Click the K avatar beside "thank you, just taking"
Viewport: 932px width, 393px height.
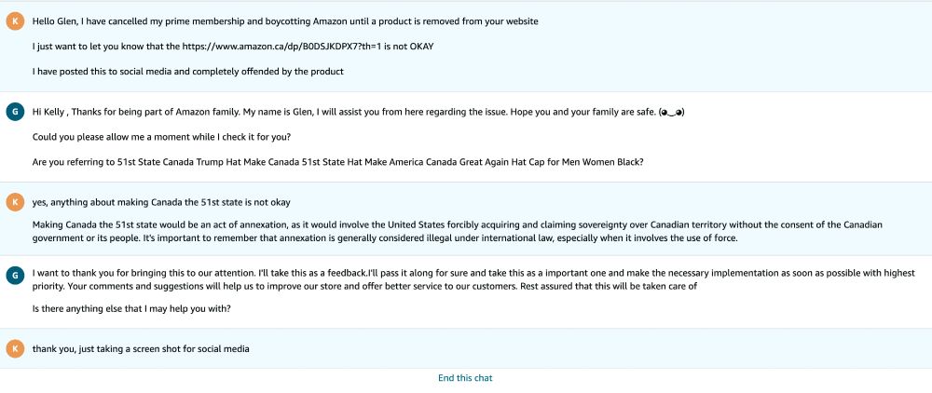[14, 348]
